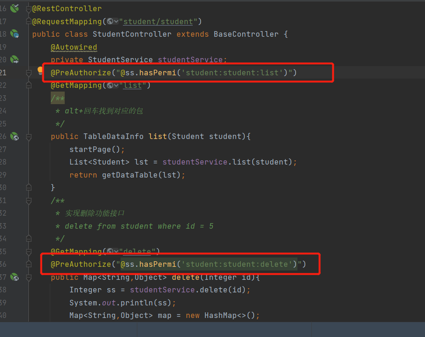Click the globe icon in @GetMapping list annotation

(x=110, y=85)
